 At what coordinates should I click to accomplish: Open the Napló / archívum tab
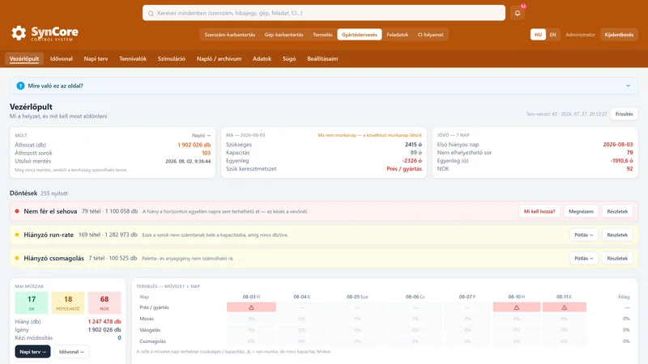(219, 58)
